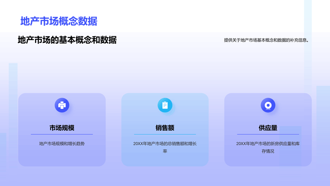Select the 市场规模 card heading
330x186 pixels.
click(62, 128)
